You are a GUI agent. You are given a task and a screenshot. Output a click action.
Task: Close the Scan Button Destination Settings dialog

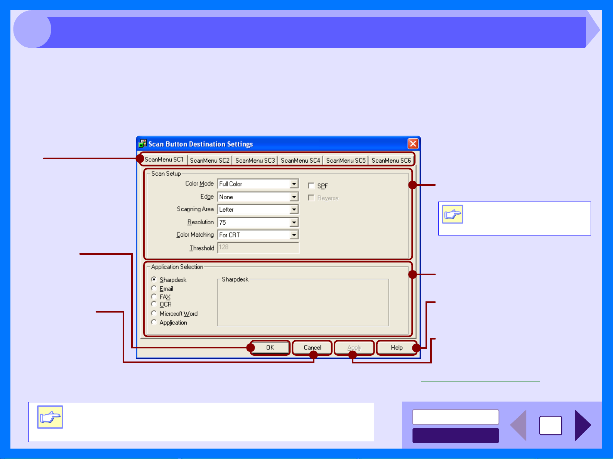[x=413, y=144]
